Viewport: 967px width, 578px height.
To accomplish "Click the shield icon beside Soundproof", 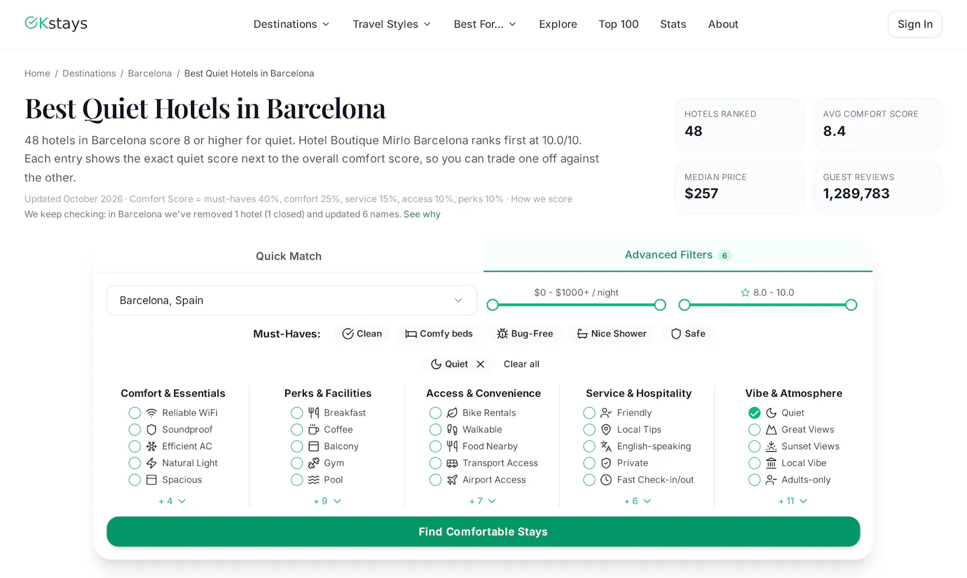I will click(152, 429).
